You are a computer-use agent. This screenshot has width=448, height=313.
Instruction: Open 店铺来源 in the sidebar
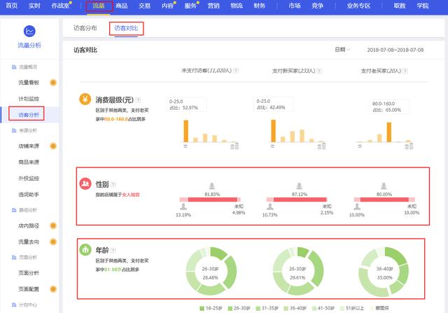[29, 146]
